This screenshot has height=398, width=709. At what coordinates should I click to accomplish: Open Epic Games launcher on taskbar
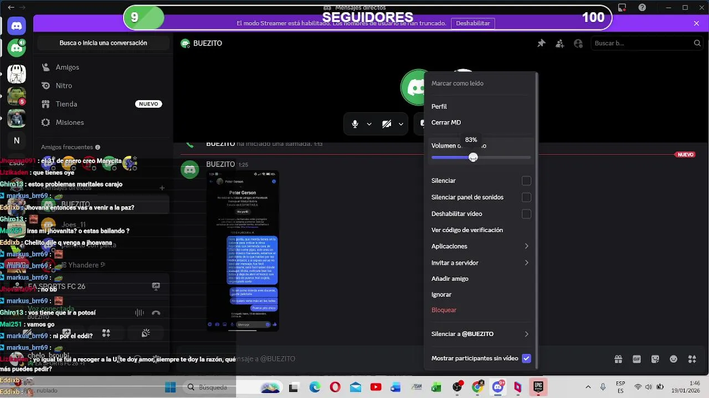tap(538, 387)
